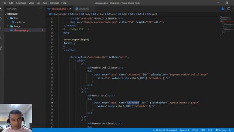Minimize the Visual Studio Code window
This screenshot has height=132, width=234.
coord(218,3)
